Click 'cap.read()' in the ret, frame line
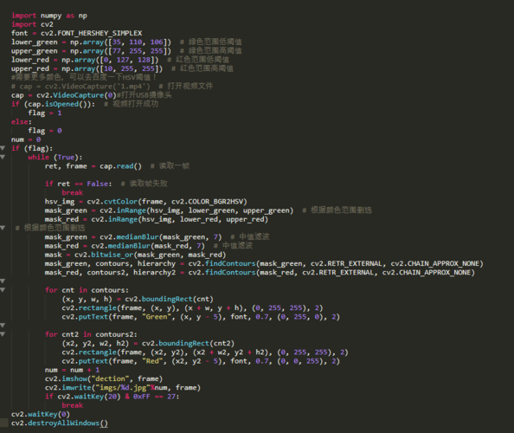Screen dimensions: 514x433 tap(120, 166)
